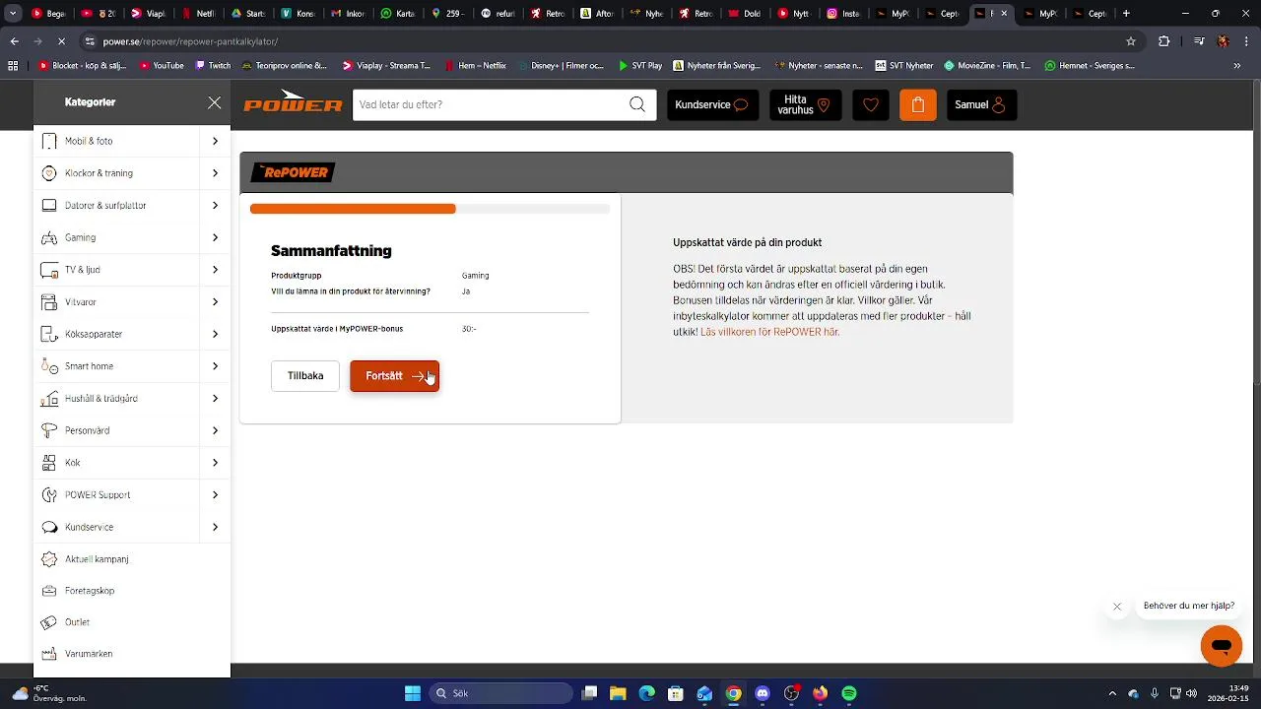Open the Samuel account menu
Screen dimensions: 1261x709
(981, 104)
